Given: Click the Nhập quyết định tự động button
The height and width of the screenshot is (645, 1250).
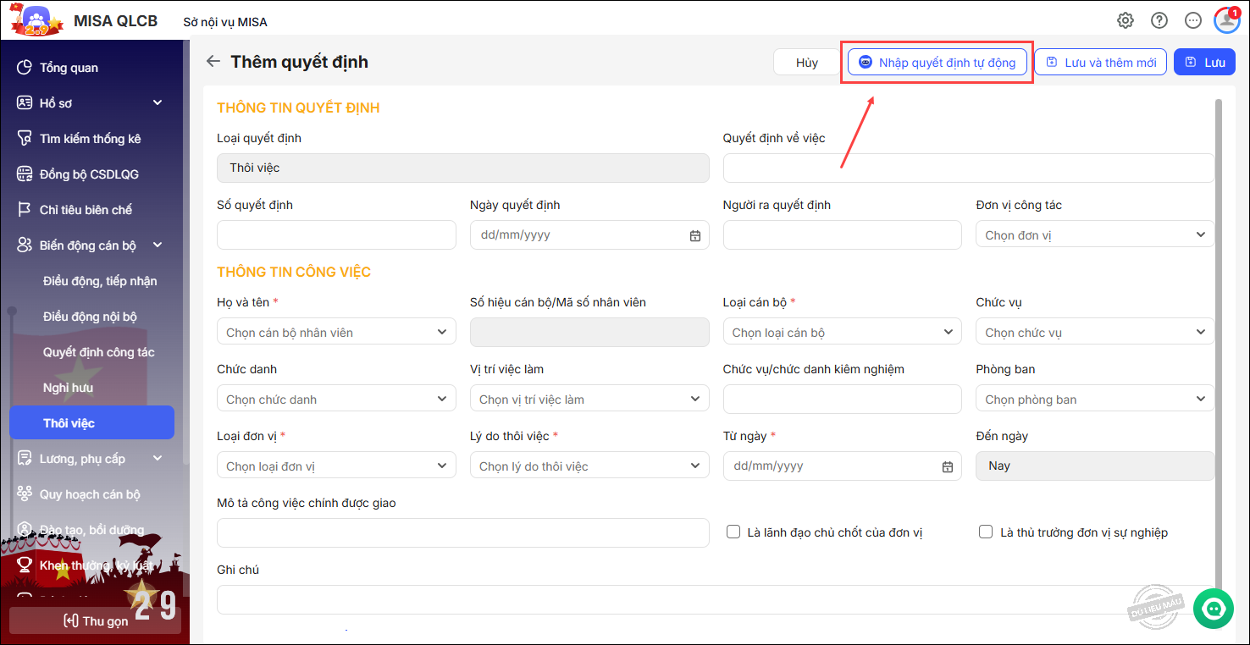Looking at the screenshot, I should pyautogui.click(x=937, y=62).
